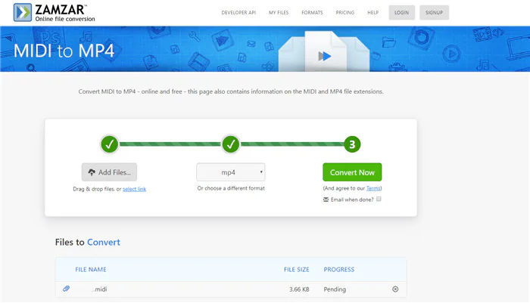Open the Terms link
The height and width of the screenshot is (303, 530).
(x=373, y=188)
